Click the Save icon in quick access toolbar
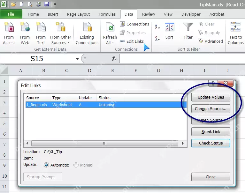 pos(47,4)
